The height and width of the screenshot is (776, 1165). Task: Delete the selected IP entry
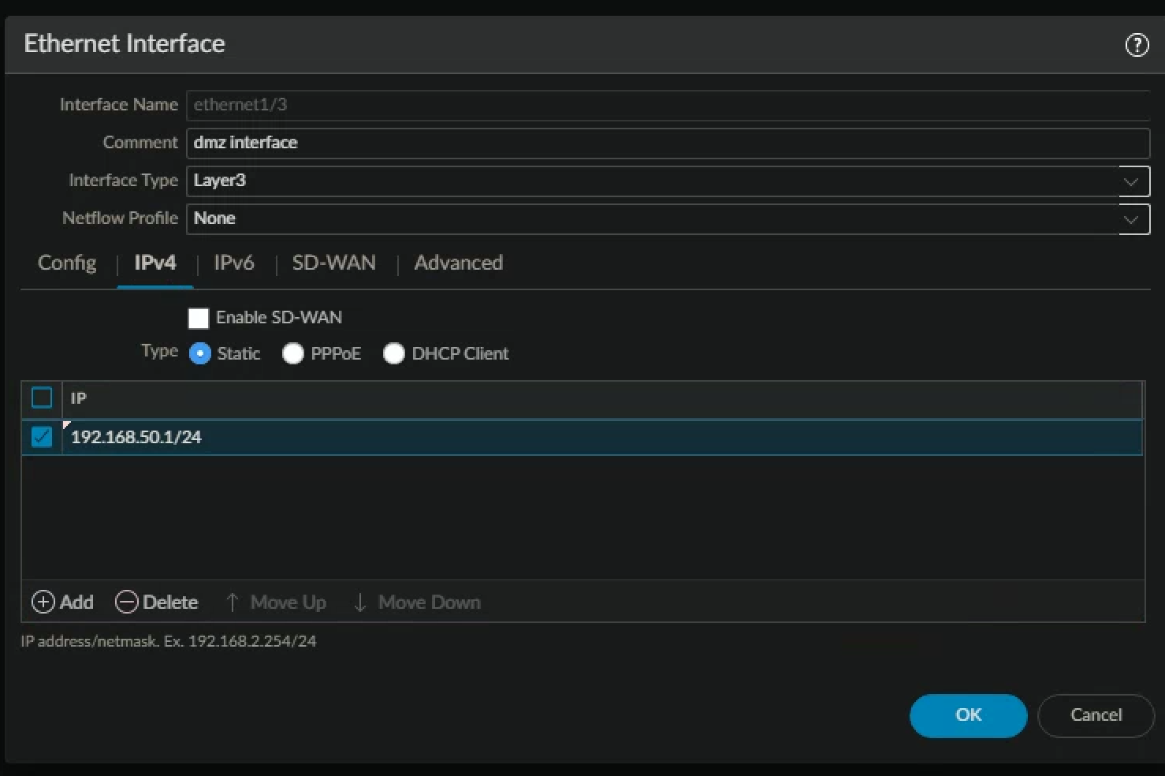(156, 602)
